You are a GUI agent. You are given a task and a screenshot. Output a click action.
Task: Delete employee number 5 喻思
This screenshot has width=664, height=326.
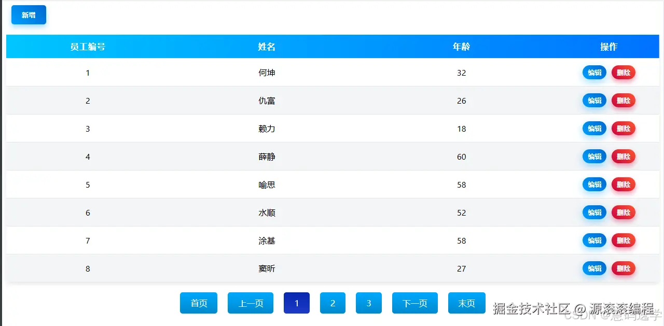tap(624, 185)
